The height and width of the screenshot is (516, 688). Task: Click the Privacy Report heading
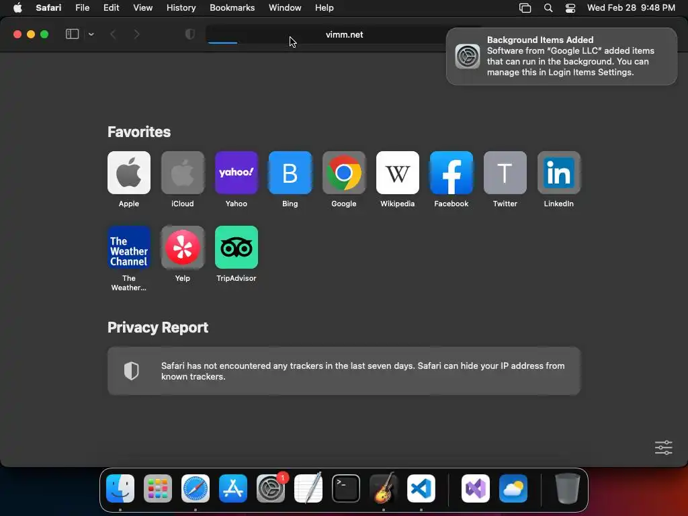tap(158, 327)
